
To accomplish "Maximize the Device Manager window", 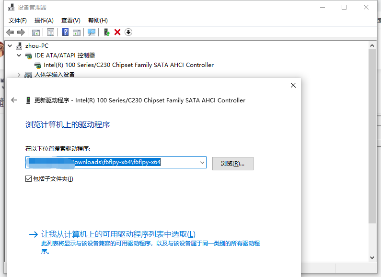I will point(344,8).
